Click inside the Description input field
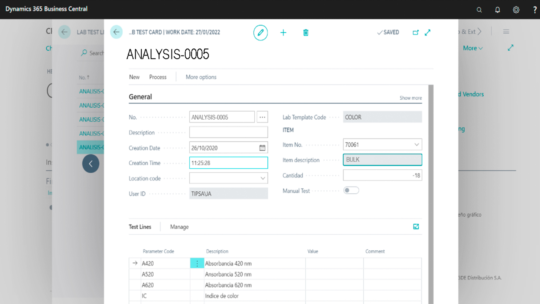 (228, 132)
